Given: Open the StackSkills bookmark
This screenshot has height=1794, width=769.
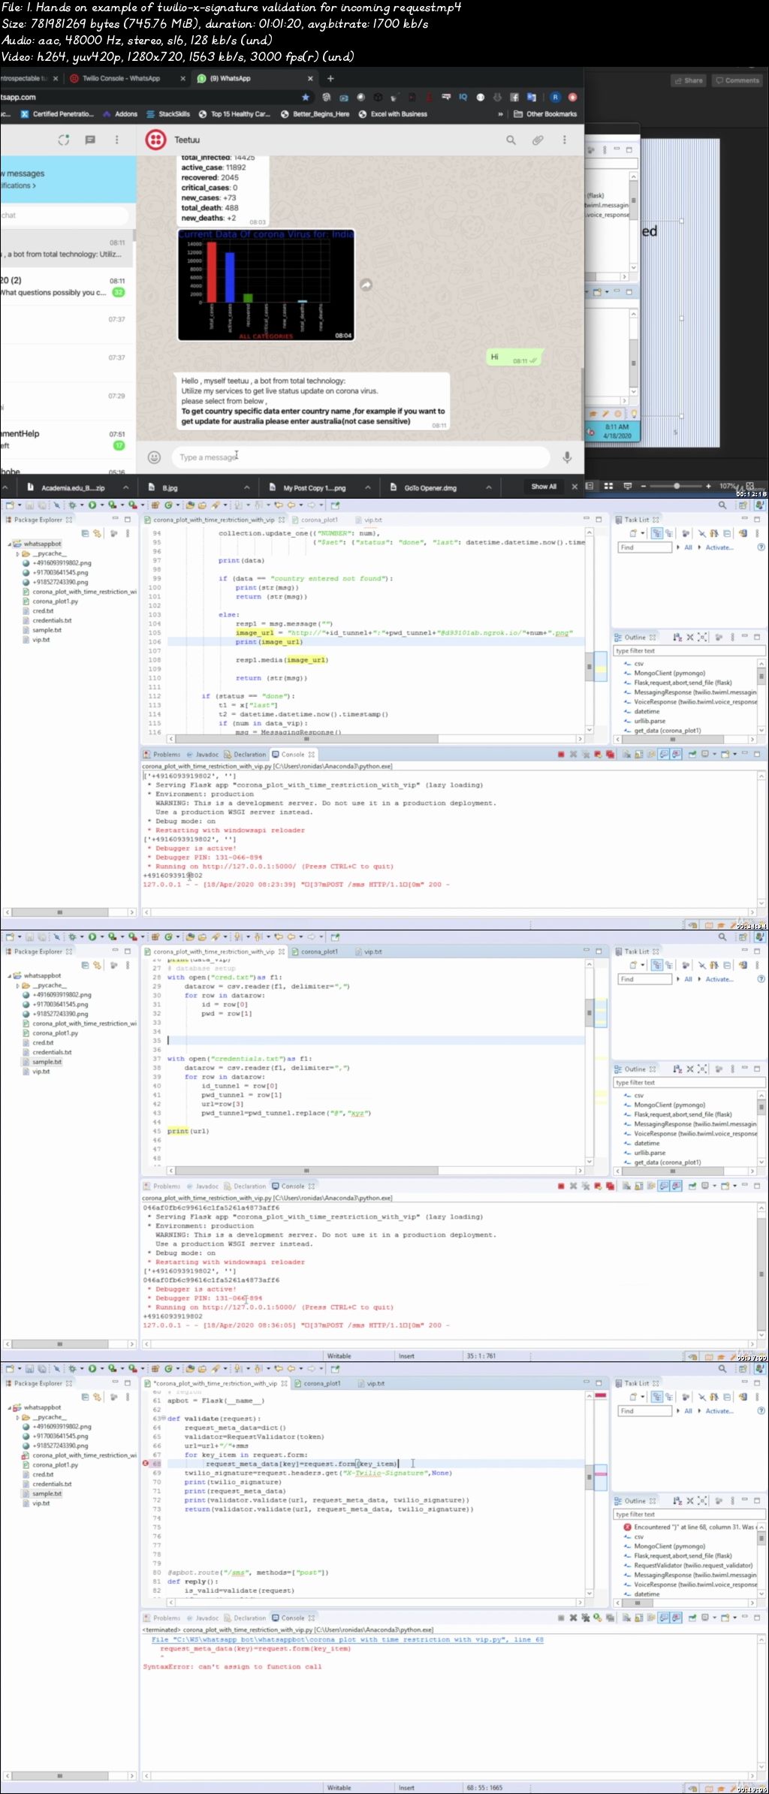Looking at the screenshot, I should click(168, 114).
